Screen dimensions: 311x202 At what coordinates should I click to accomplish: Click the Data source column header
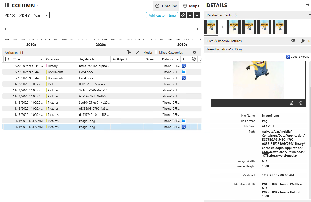coord(170,59)
